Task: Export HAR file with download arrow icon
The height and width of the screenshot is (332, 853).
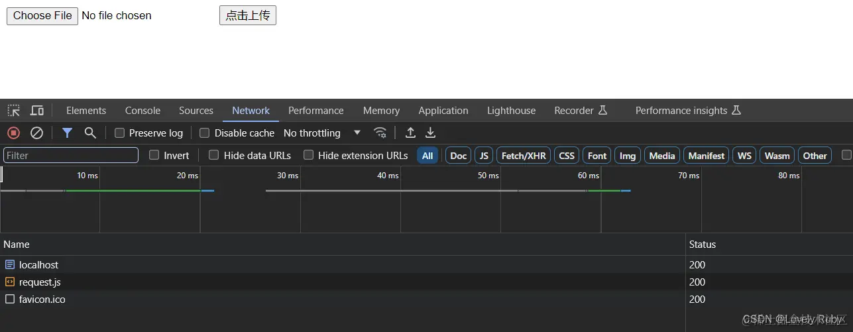Action: (431, 133)
